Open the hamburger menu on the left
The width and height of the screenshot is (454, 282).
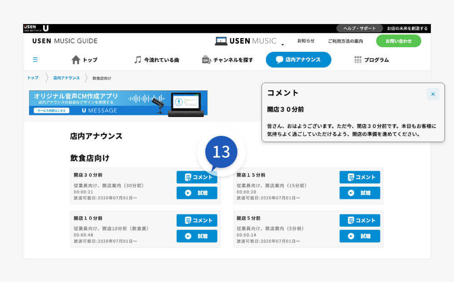coord(35,59)
